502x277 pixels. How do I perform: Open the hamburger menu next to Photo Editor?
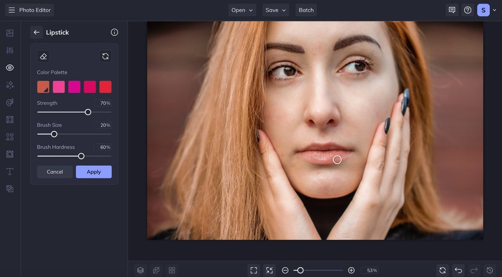(12, 10)
